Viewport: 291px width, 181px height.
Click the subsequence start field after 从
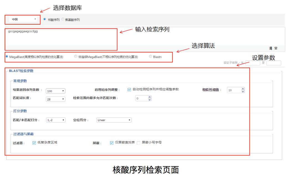coord(252,63)
